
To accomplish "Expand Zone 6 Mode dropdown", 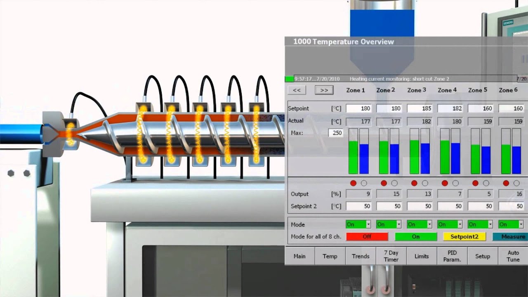I will 521,224.
